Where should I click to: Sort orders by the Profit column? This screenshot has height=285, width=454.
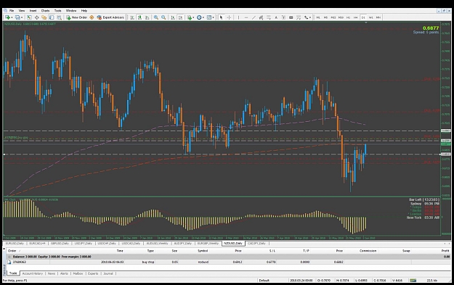[x=445, y=251]
